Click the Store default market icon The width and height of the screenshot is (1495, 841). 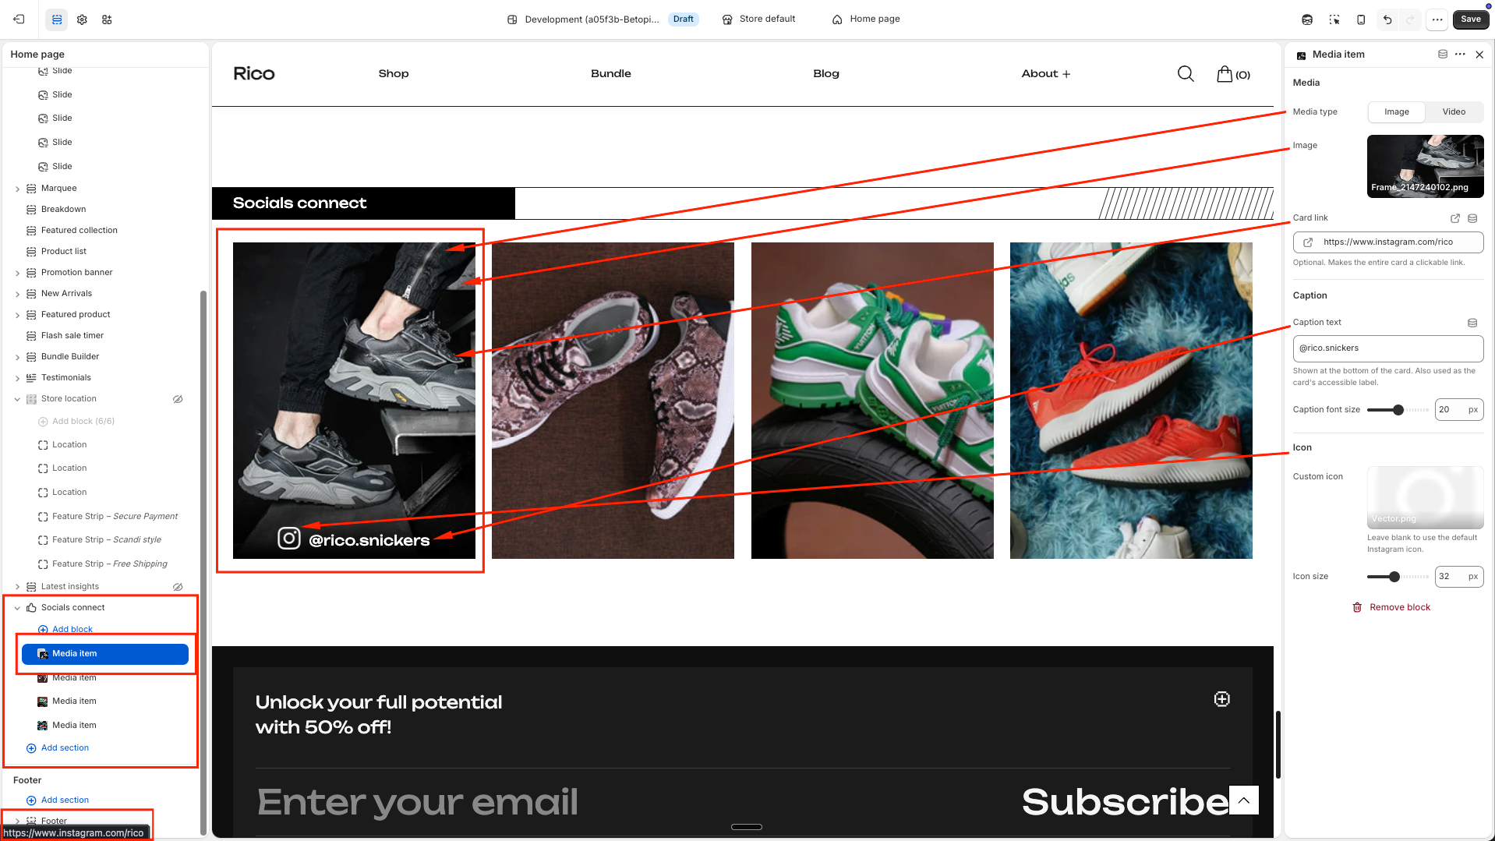[727, 19]
